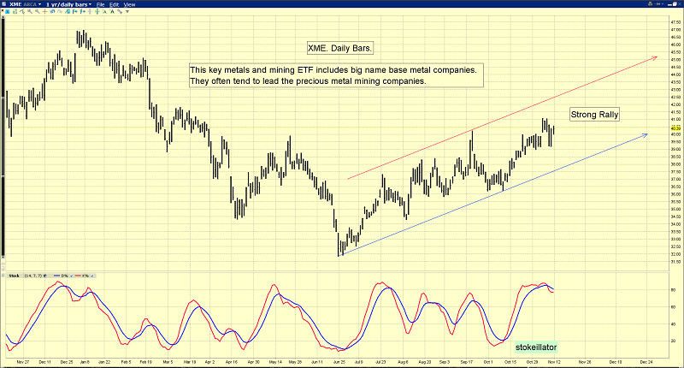This screenshot has height=368, width=684.
Task: Toggle the D% line checkbox
Action: (x=71, y=276)
